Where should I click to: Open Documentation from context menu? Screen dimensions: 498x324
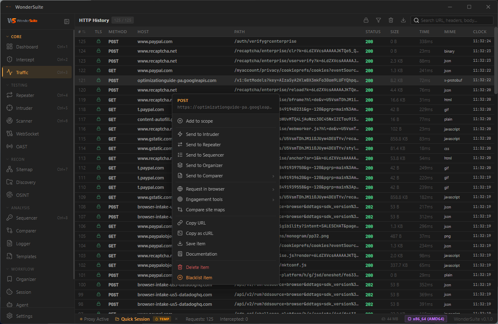pyautogui.click(x=226, y=254)
